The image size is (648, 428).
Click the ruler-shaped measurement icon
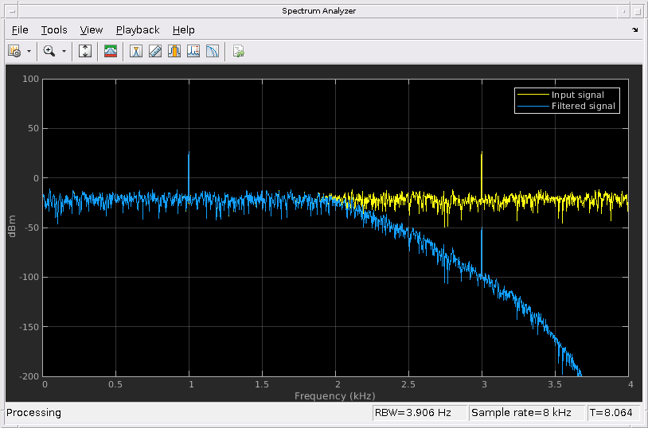pos(155,51)
